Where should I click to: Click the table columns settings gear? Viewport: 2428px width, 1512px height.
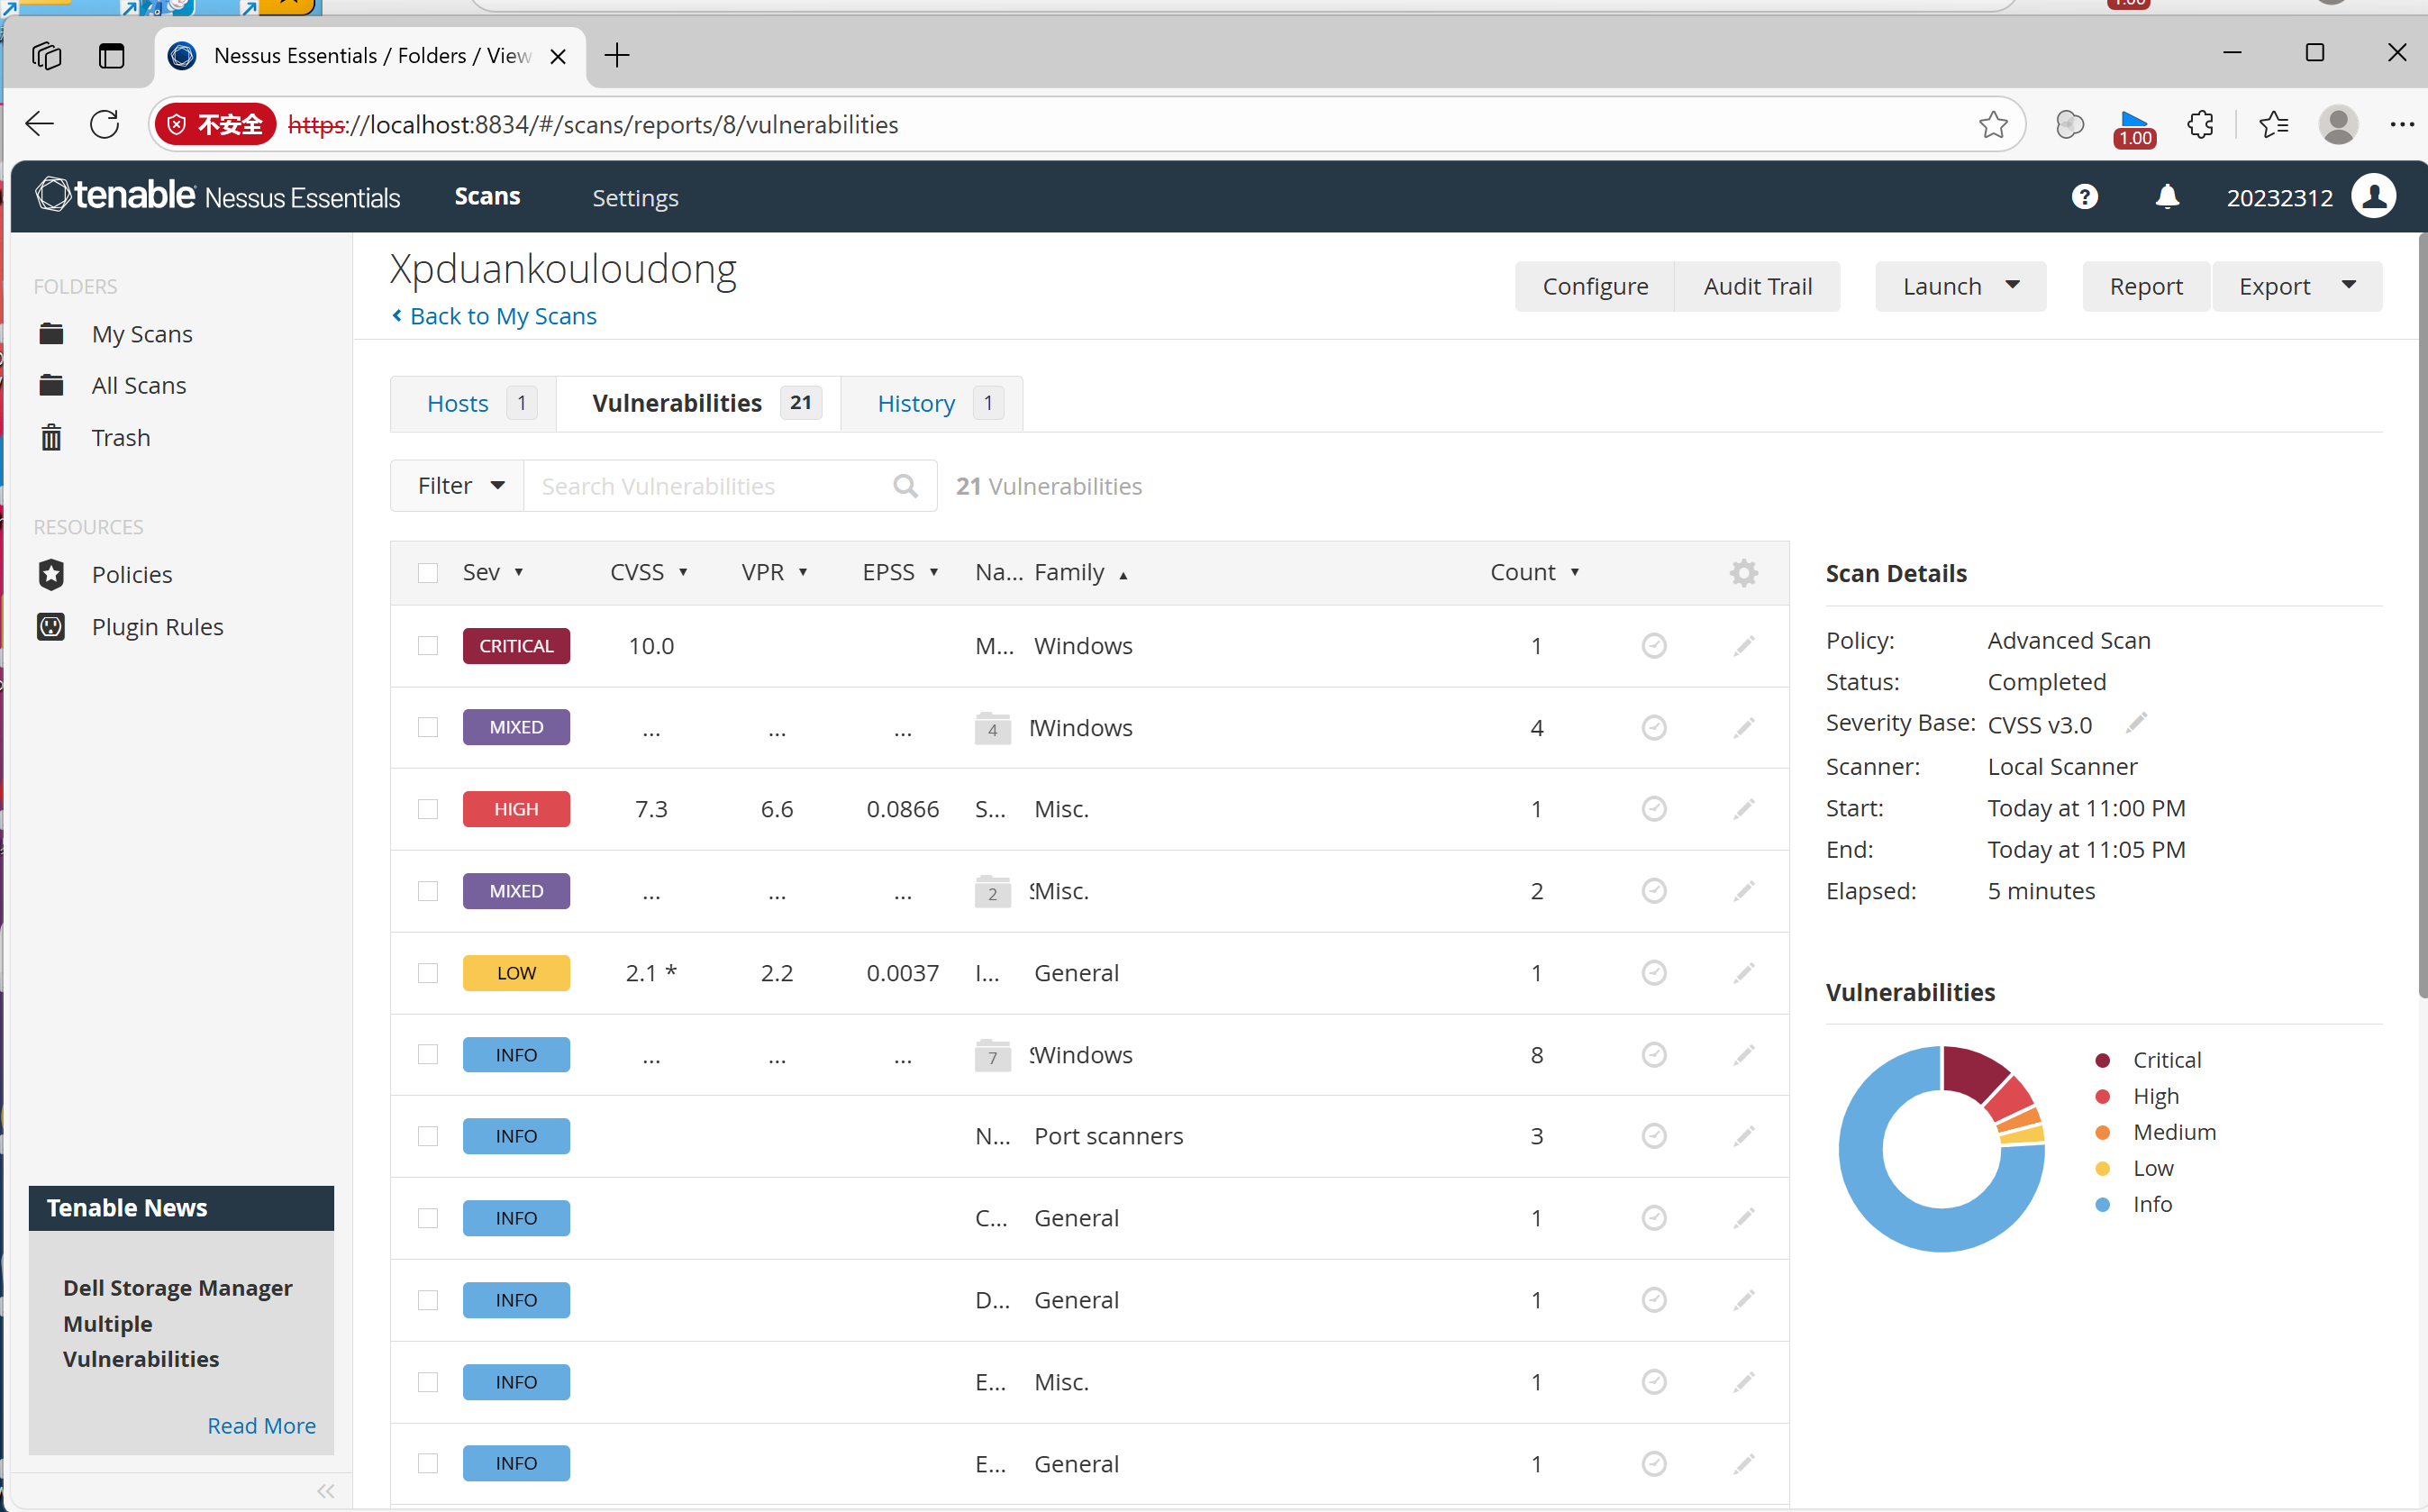point(1743,573)
